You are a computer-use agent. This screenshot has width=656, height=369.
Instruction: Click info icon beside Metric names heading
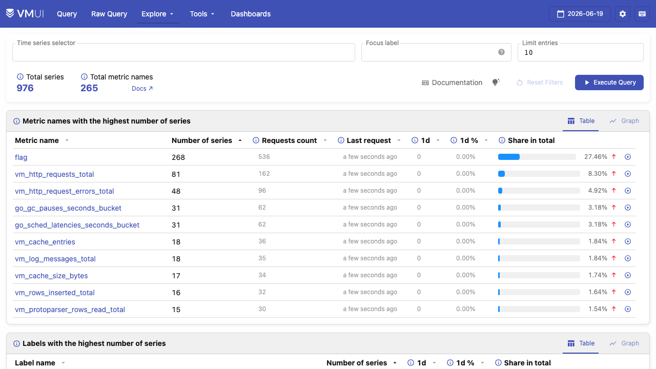[x=17, y=121]
